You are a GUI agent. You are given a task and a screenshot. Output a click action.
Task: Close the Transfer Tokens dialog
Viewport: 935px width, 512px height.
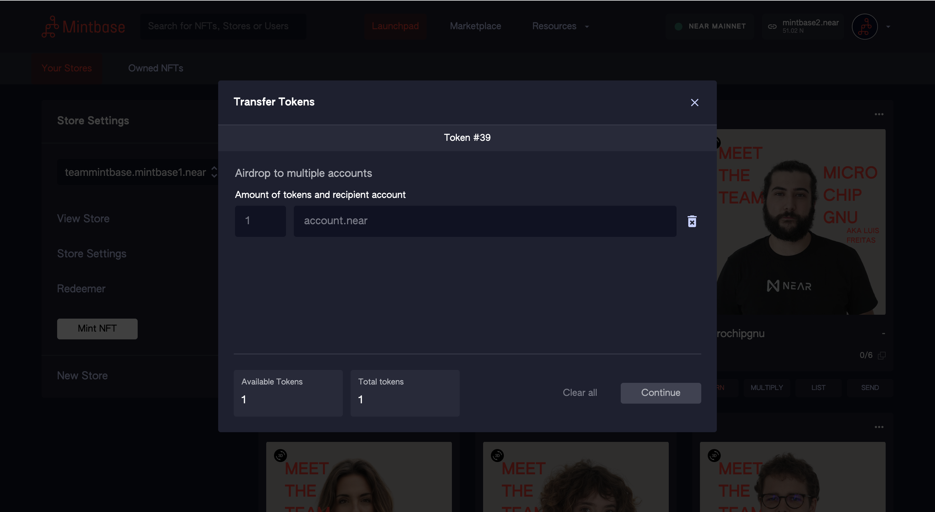[694, 102]
